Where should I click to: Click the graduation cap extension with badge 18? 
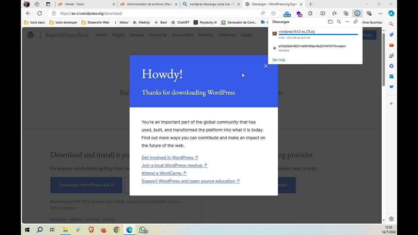pyautogui.click(x=299, y=14)
